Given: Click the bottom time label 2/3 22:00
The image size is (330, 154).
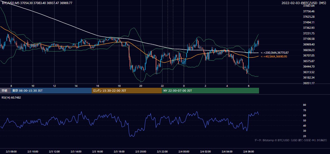Looking at the screenshot, I should coord(162,151).
